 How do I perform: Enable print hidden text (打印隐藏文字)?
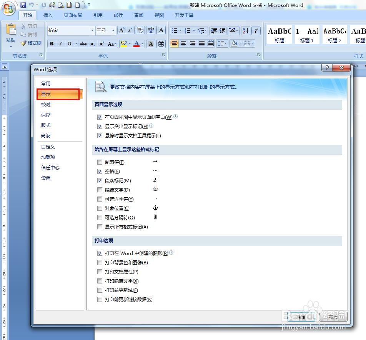[x=100, y=281]
